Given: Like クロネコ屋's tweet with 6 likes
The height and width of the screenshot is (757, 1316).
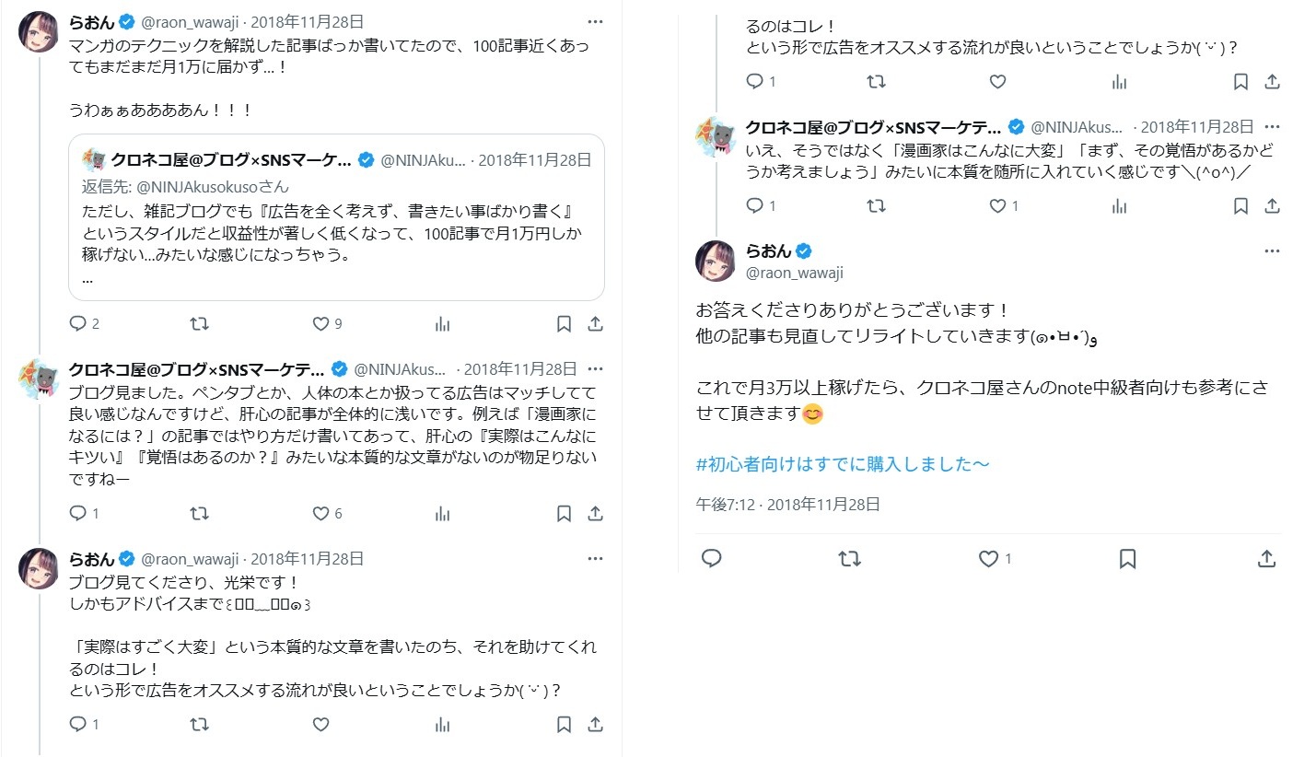Looking at the screenshot, I should 320,514.
